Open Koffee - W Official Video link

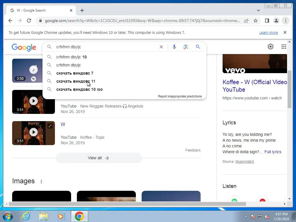(255, 86)
